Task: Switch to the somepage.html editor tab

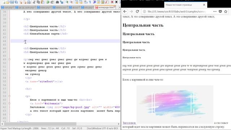Action: click(x=105, y=7)
